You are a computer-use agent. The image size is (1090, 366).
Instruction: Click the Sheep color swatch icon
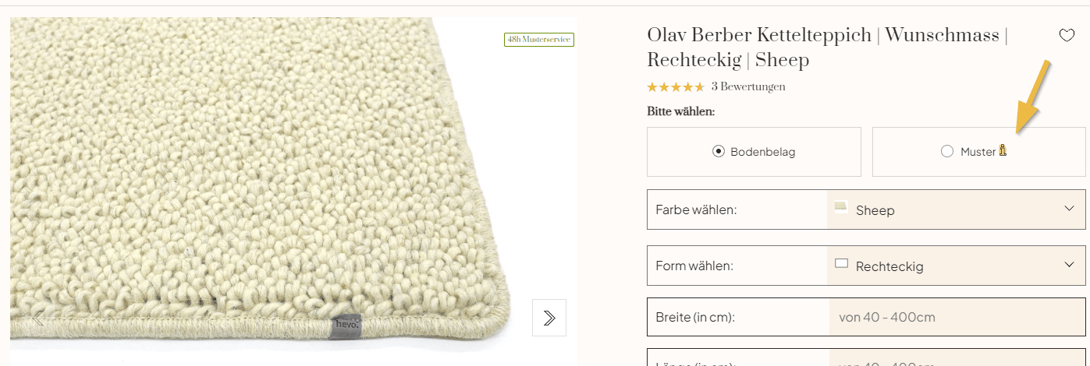tap(841, 208)
